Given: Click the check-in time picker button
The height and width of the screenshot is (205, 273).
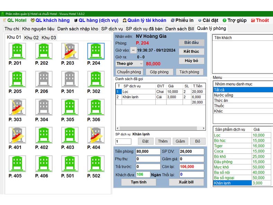Looking at the screenshot, I should pos(133,50).
